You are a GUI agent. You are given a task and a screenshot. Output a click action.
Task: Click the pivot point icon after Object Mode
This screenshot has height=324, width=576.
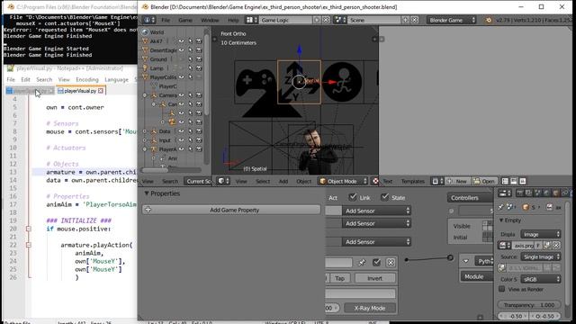pyautogui.click(x=375, y=181)
